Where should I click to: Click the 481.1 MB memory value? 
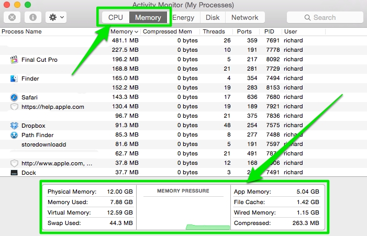(125, 40)
